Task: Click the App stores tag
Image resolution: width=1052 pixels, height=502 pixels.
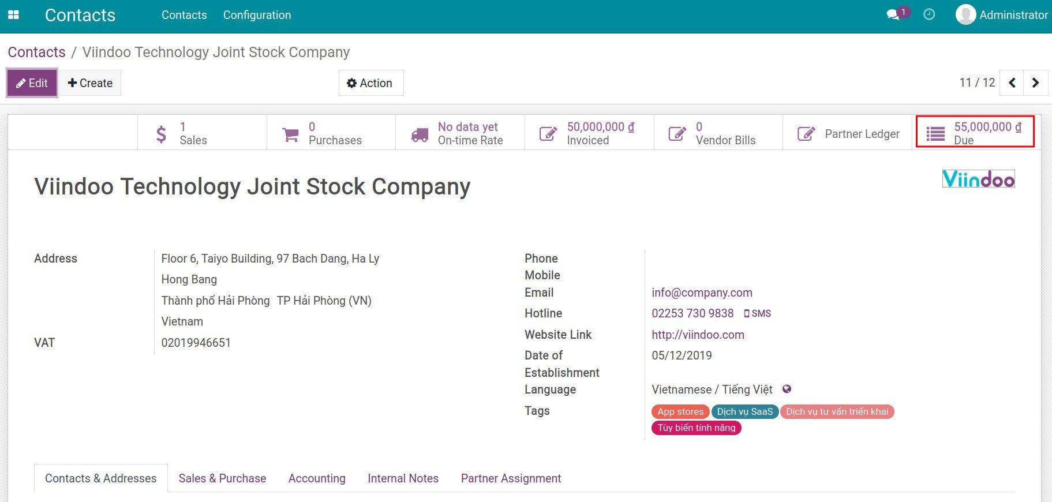Action: [680, 411]
